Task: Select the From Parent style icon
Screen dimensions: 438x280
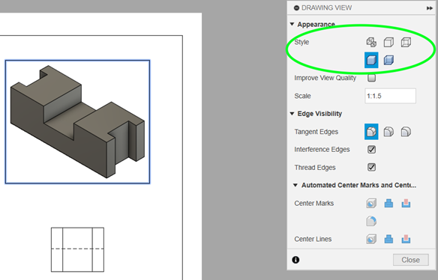Action: 371,43
